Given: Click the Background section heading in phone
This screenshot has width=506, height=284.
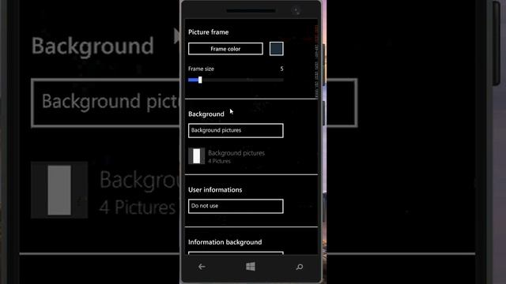Looking at the screenshot, I should click(206, 114).
